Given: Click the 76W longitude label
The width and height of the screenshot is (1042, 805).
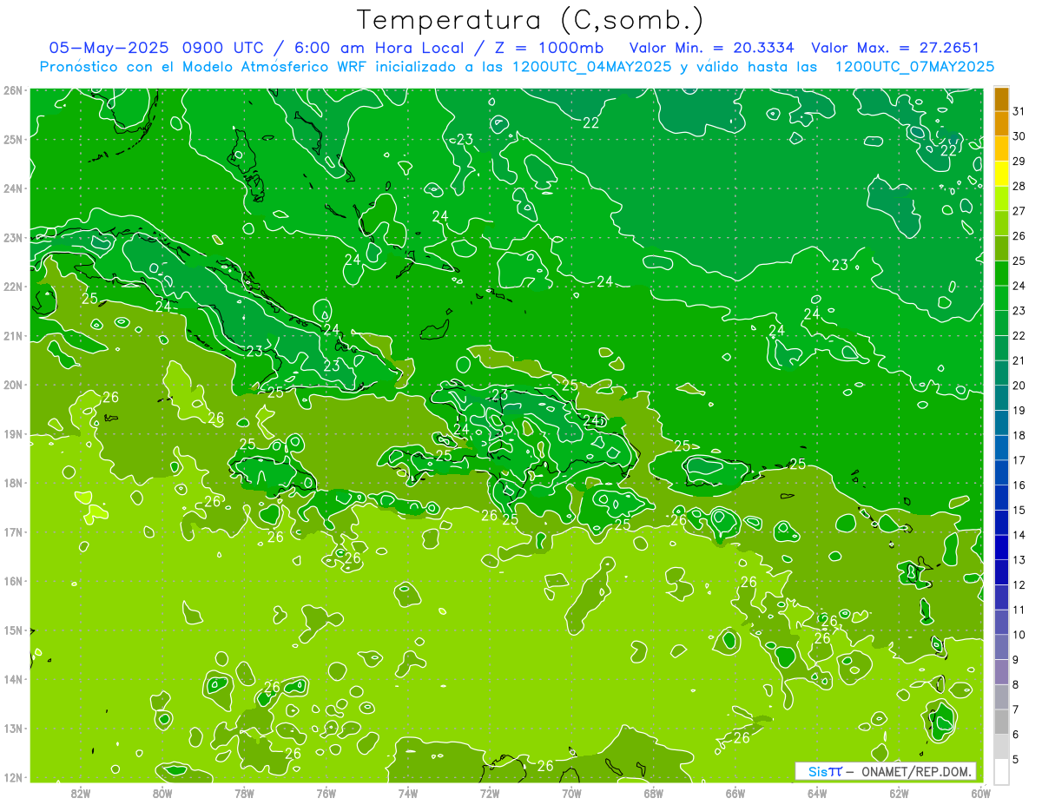Looking at the screenshot, I should click(326, 793).
